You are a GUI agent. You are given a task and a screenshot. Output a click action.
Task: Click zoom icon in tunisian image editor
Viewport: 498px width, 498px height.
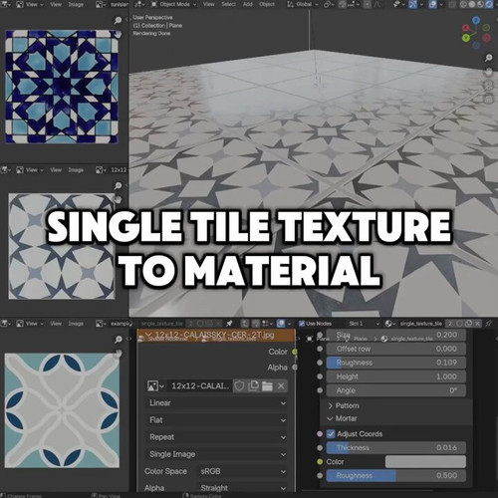coord(118,21)
